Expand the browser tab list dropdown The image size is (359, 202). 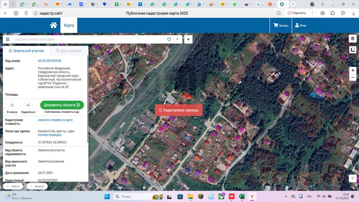pos(13,4)
